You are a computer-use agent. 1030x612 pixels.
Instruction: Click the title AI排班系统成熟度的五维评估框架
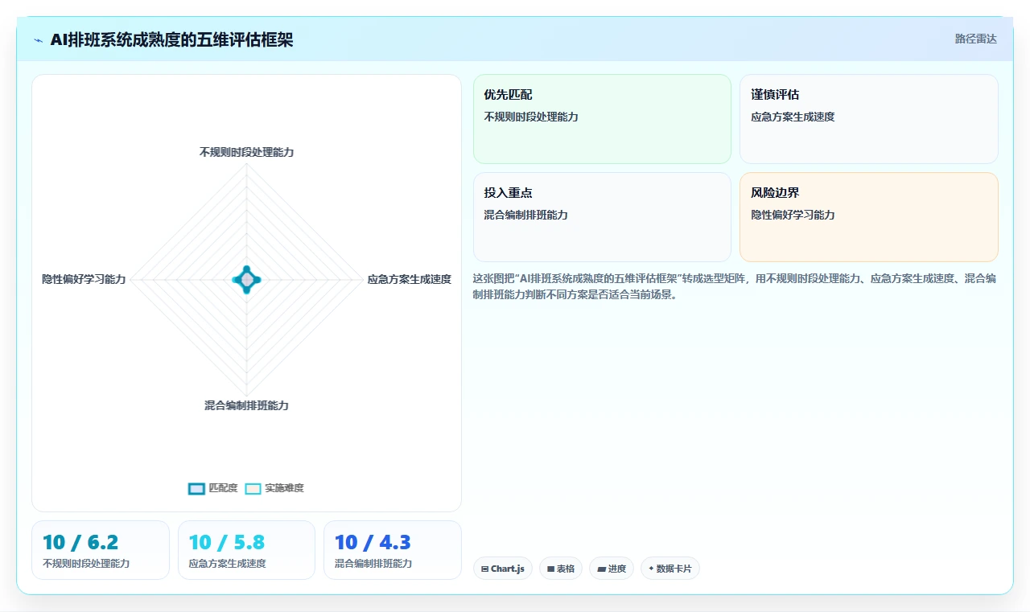coord(171,40)
